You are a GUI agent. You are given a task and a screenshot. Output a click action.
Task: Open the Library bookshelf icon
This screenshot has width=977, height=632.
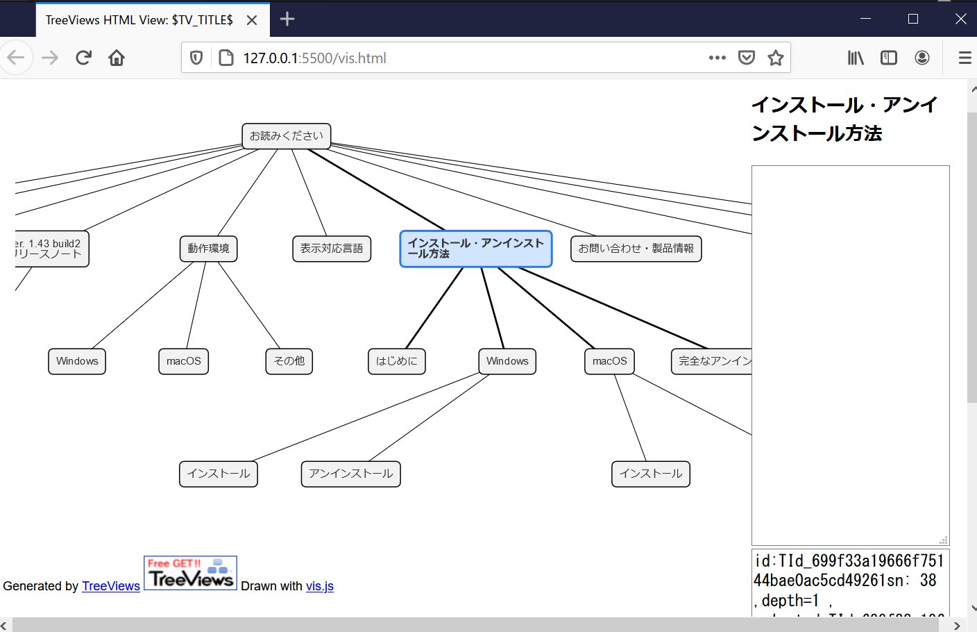[x=856, y=58]
